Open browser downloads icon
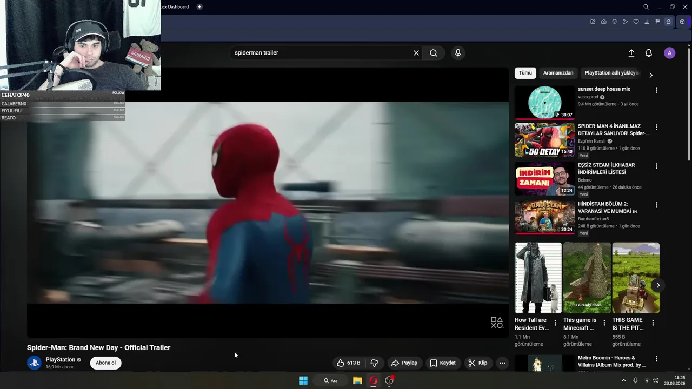The height and width of the screenshot is (389, 692). (647, 22)
